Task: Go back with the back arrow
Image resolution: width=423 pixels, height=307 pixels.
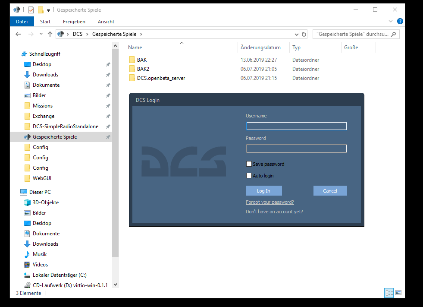Action: tap(18, 34)
